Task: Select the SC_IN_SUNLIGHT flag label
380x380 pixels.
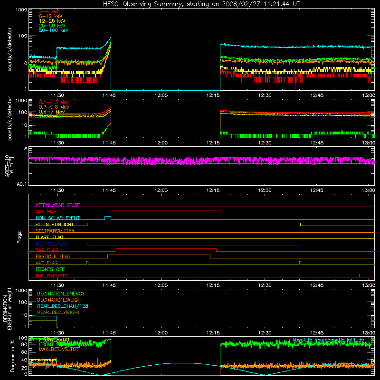Action: point(55,224)
